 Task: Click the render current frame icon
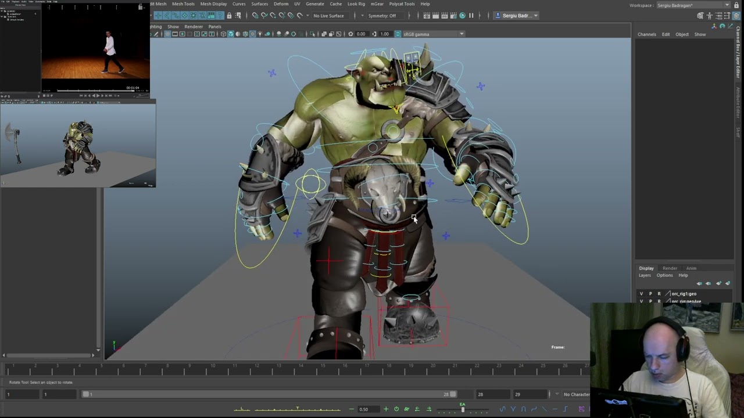click(435, 16)
